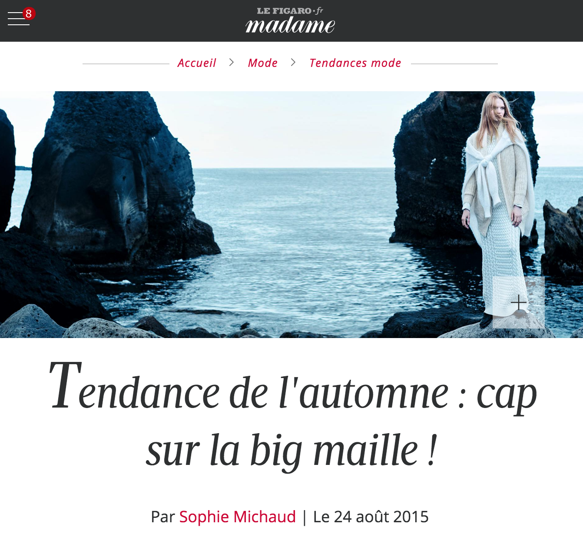Click the plus icon on the hero photo
Image resolution: width=583 pixels, height=544 pixels.
point(519,302)
